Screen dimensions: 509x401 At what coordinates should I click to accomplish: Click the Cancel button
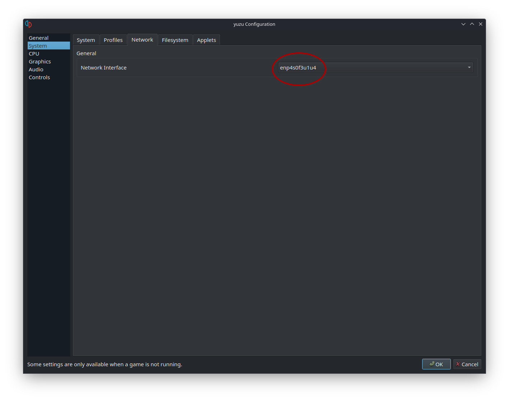(x=467, y=364)
